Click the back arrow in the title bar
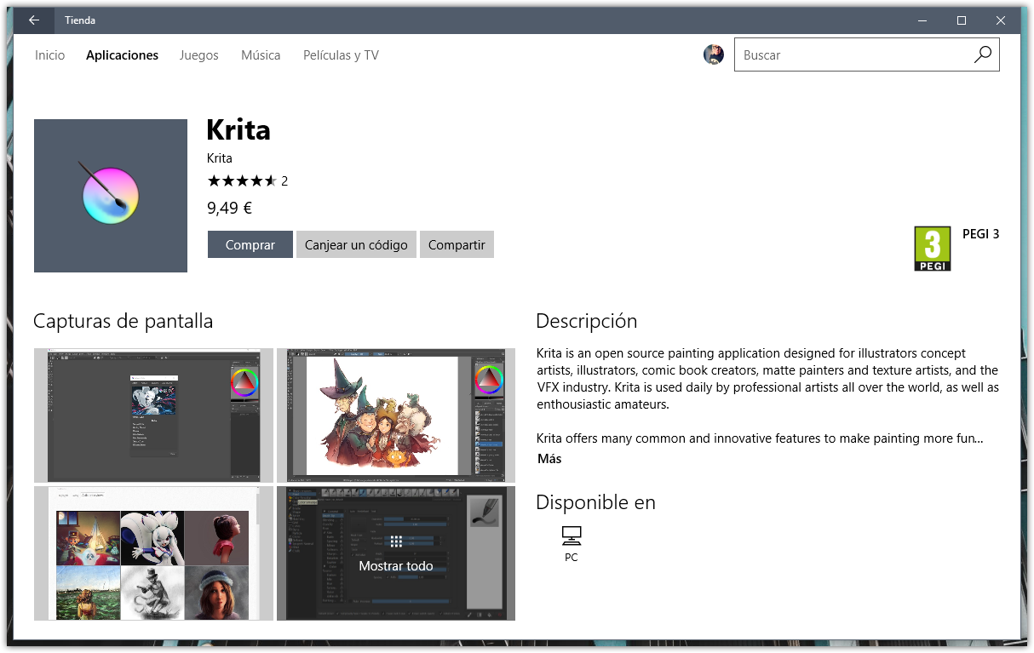This screenshot has height=653, width=1034. point(33,20)
